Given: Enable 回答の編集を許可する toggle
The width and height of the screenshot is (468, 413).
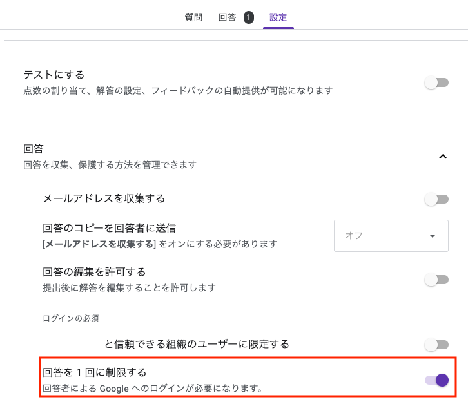Looking at the screenshot, I should (436, 280).
